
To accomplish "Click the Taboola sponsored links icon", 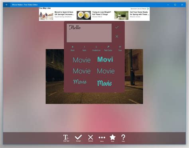I will [148, 9].
